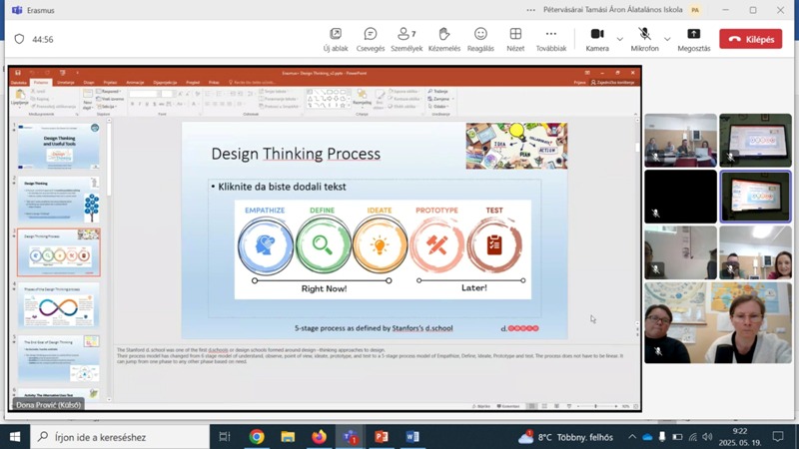The width and height of the screenshot is (799, 449).
Task: Expand the Mikrofon options arrow
Action: pos(667,39)
